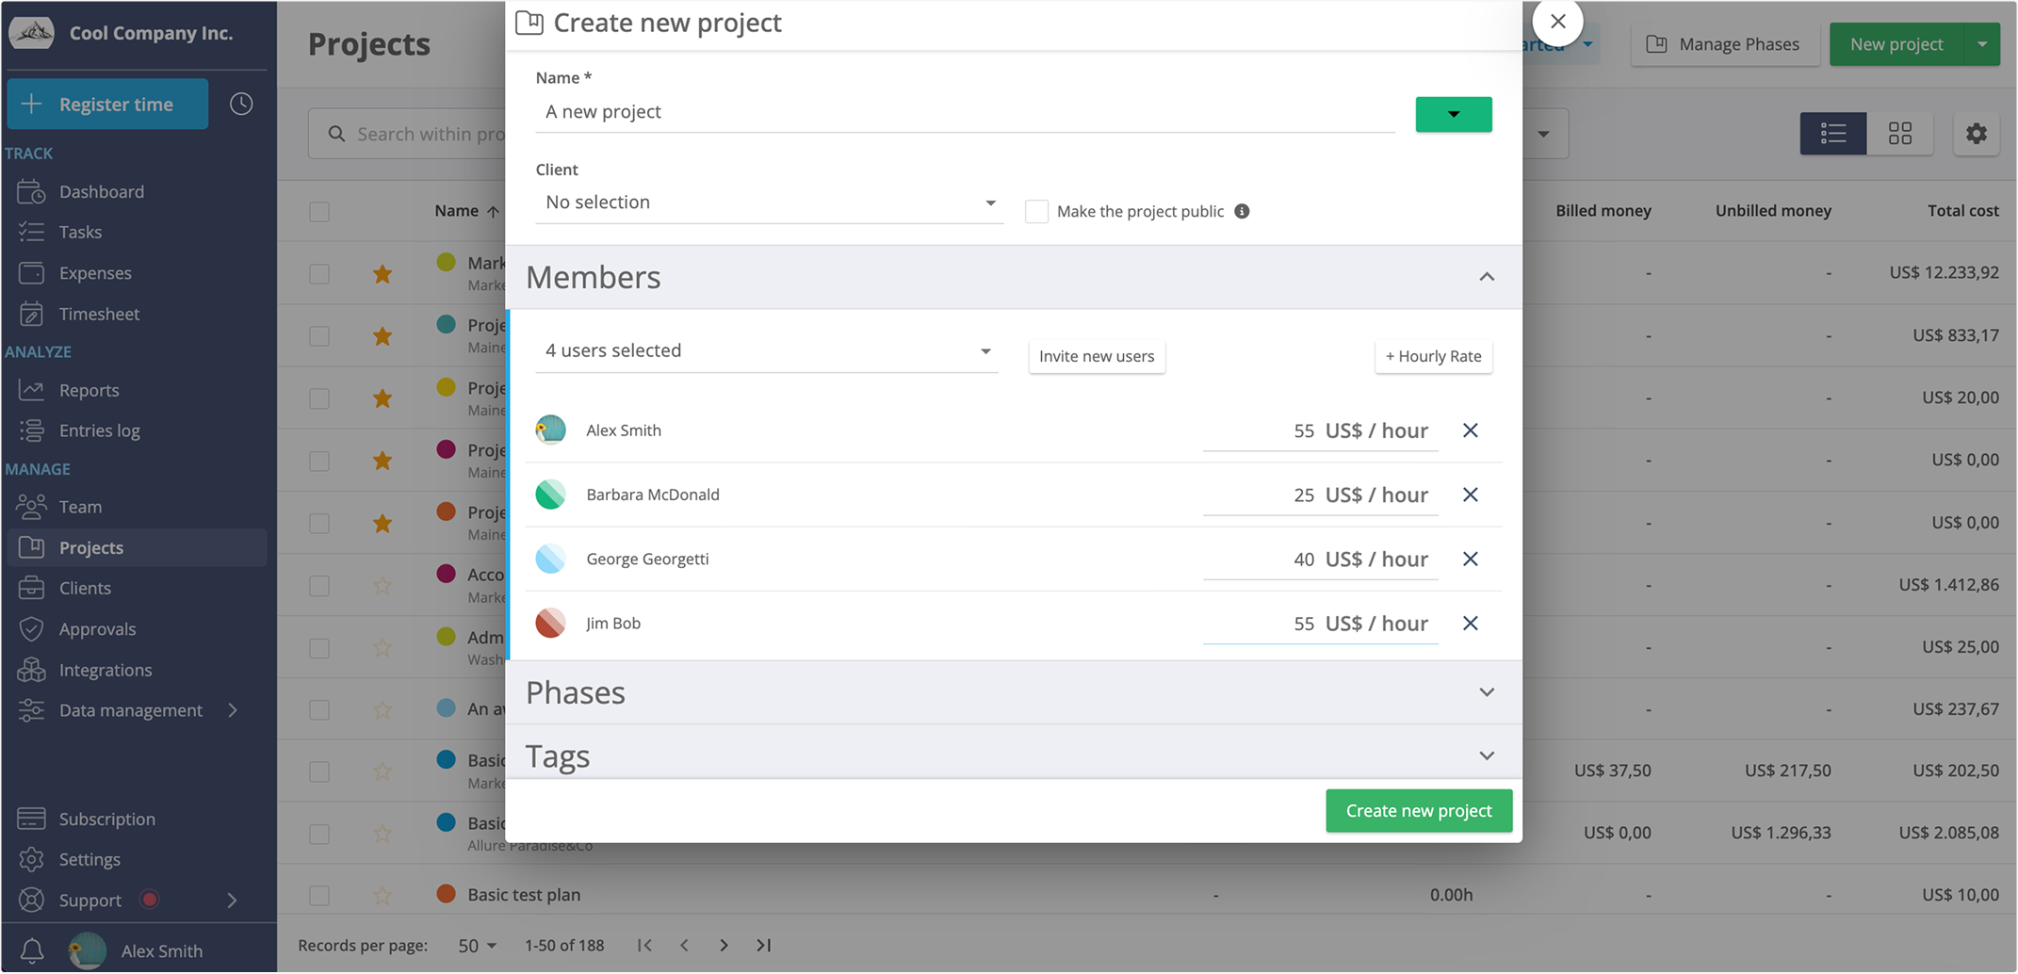
Task: Open the 4 users selected dropdown
Action: click(x=767, y=350)
